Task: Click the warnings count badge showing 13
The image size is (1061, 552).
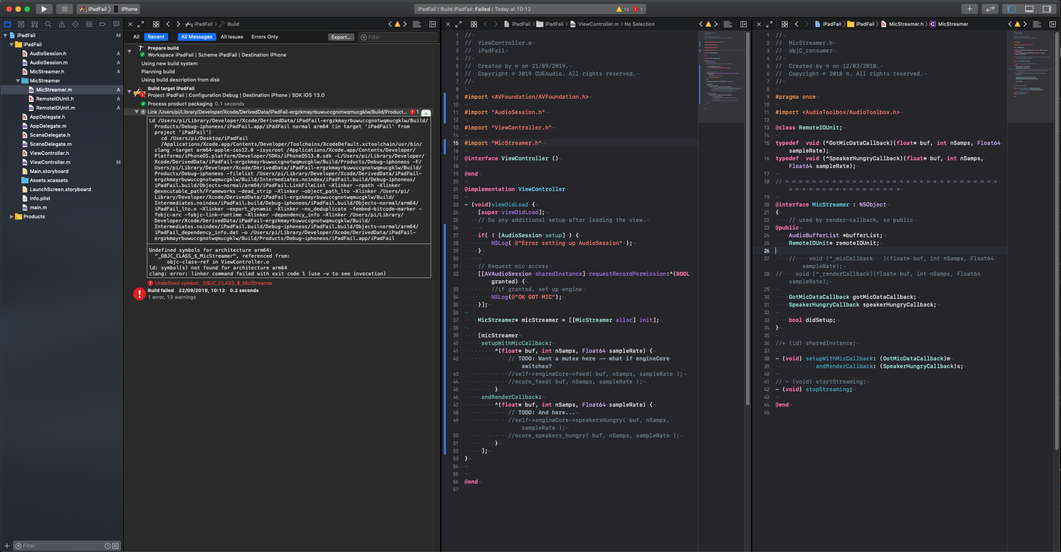Action: coord(623,9)
